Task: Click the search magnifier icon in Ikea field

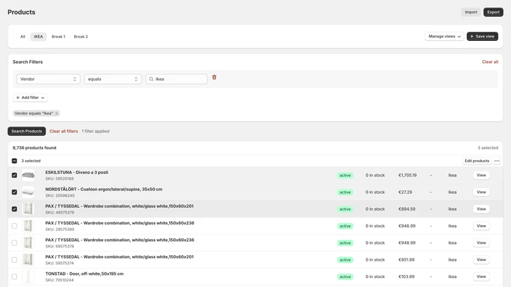Action: coord(151,79)
